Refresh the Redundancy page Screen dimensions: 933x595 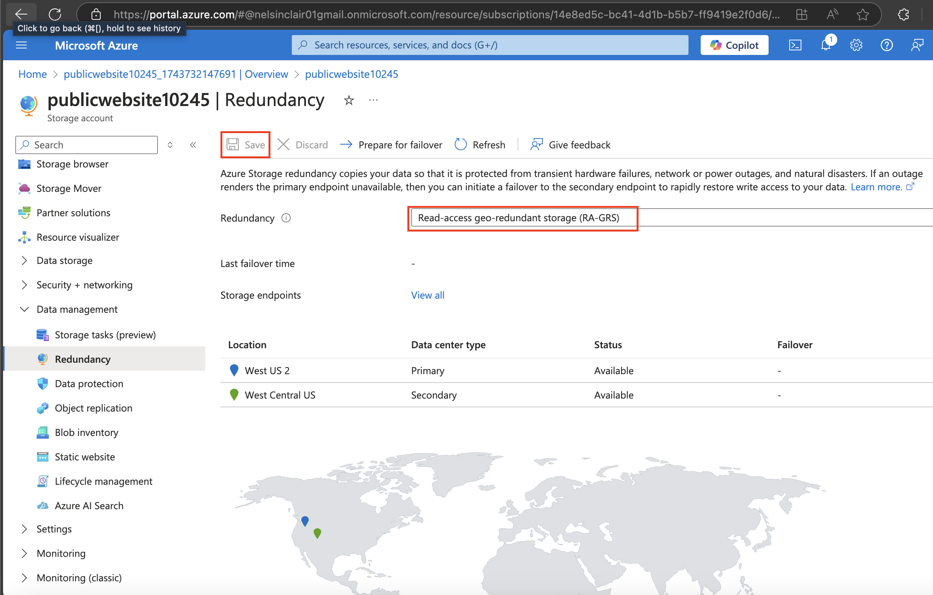point(480,145)
